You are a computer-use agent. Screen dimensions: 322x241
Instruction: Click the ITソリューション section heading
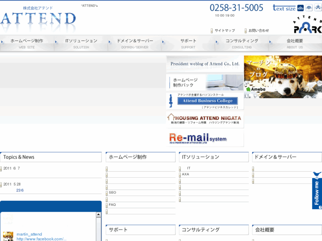pos(214,157)
